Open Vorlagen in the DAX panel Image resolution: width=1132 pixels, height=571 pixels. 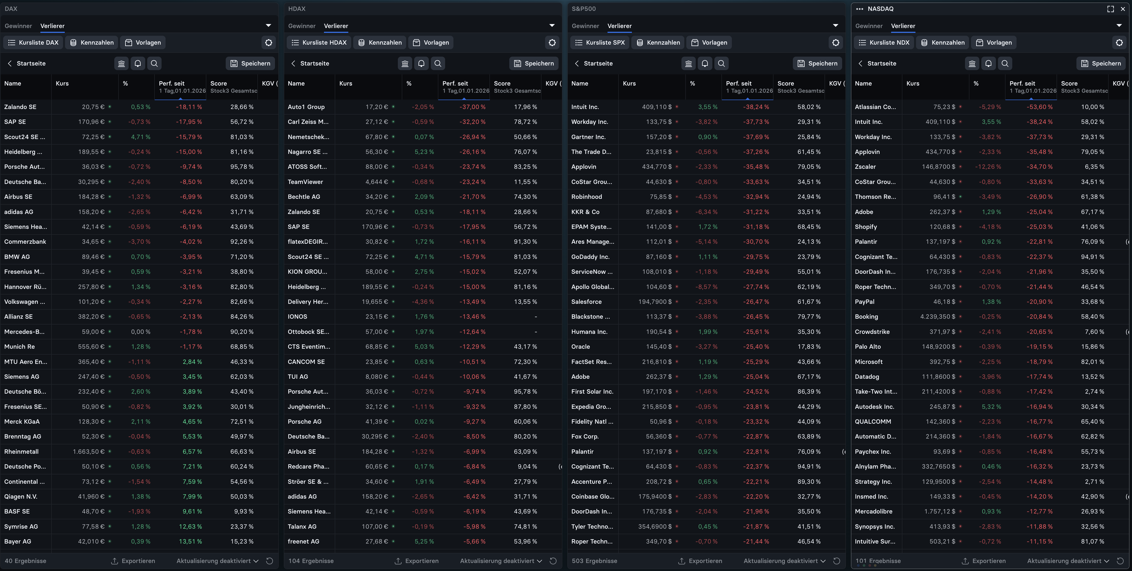click(x=143, y=43)
